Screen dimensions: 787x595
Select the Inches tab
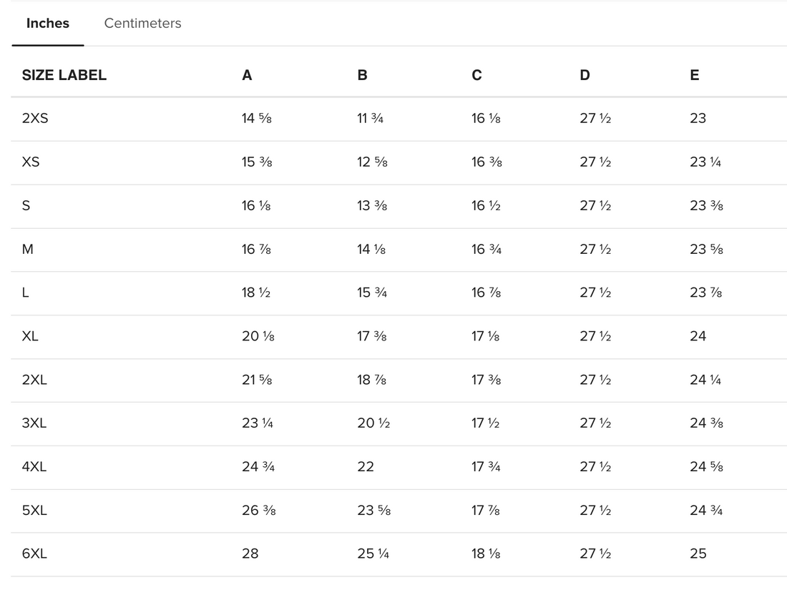pos(48,23)
